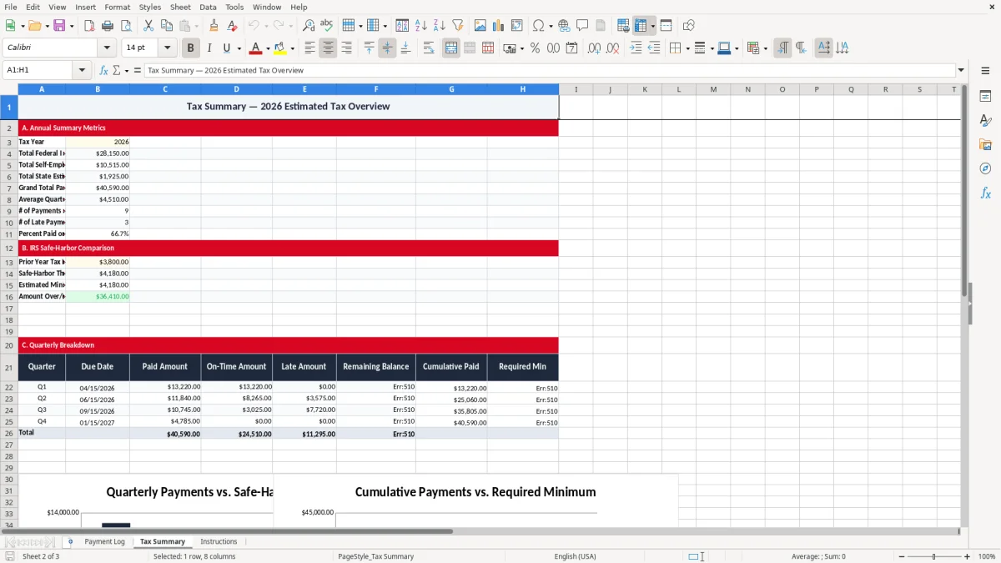Expand the Font Name dropdown
1001x563 pixels.
pyautogui.click(x=107, y=48)
